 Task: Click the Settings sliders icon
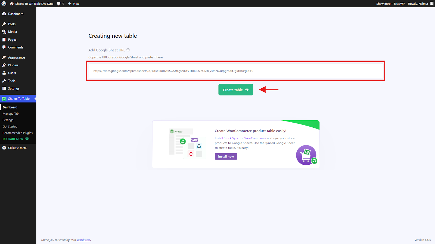coord(4,88)
